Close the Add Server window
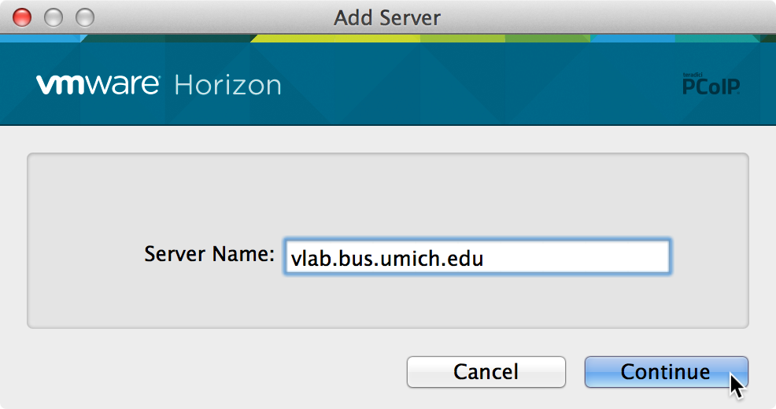 coord(22,17)
